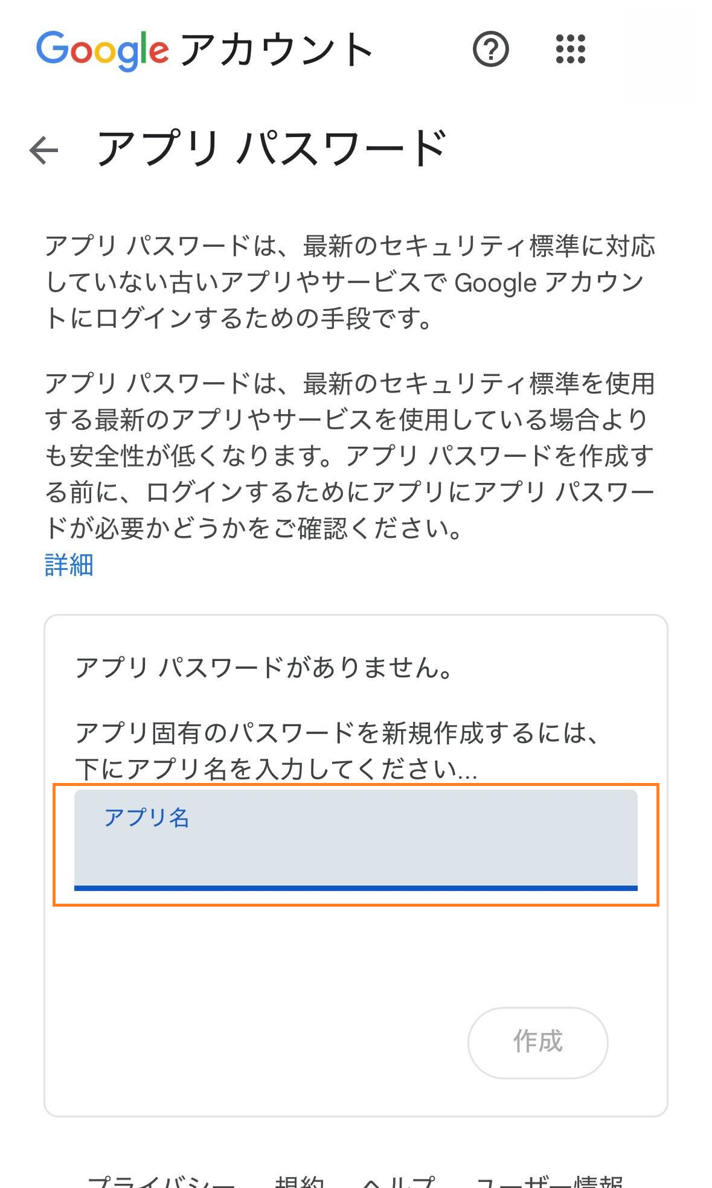712x1188 pixels.
Task: Open the Google apps grid icon
Action: tap(570, 49)
